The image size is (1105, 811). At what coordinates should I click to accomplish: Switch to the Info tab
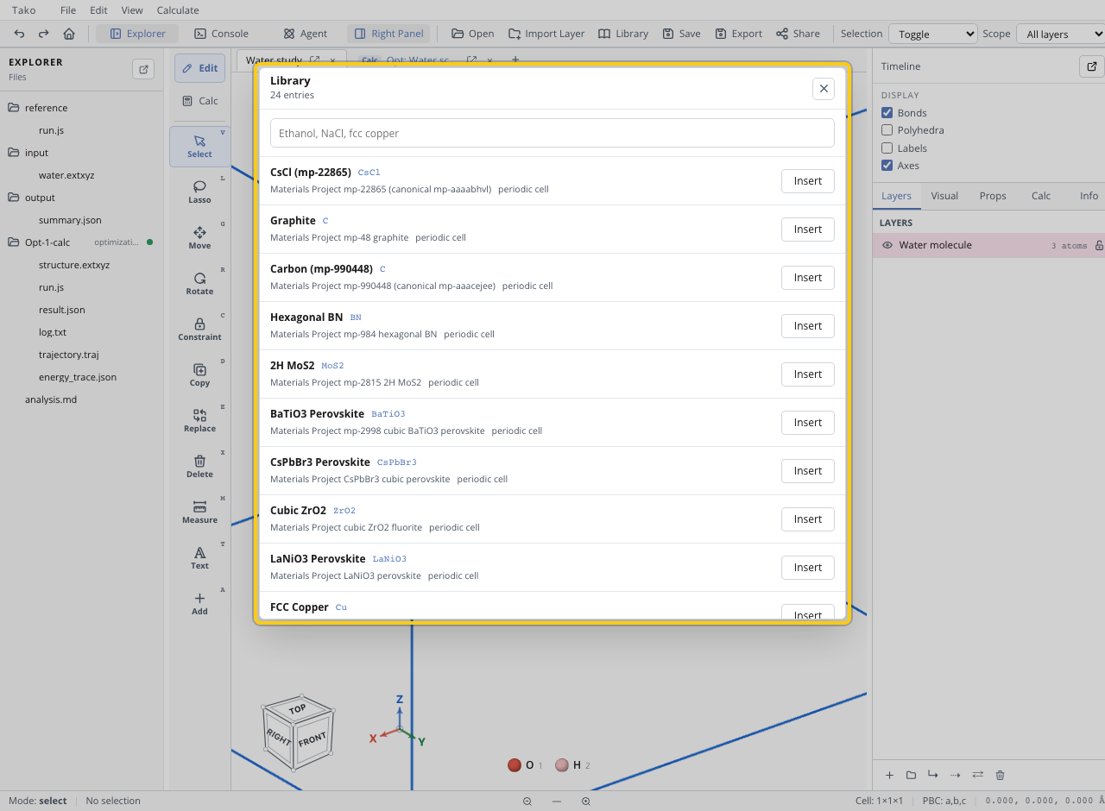tap(1089, 196)
